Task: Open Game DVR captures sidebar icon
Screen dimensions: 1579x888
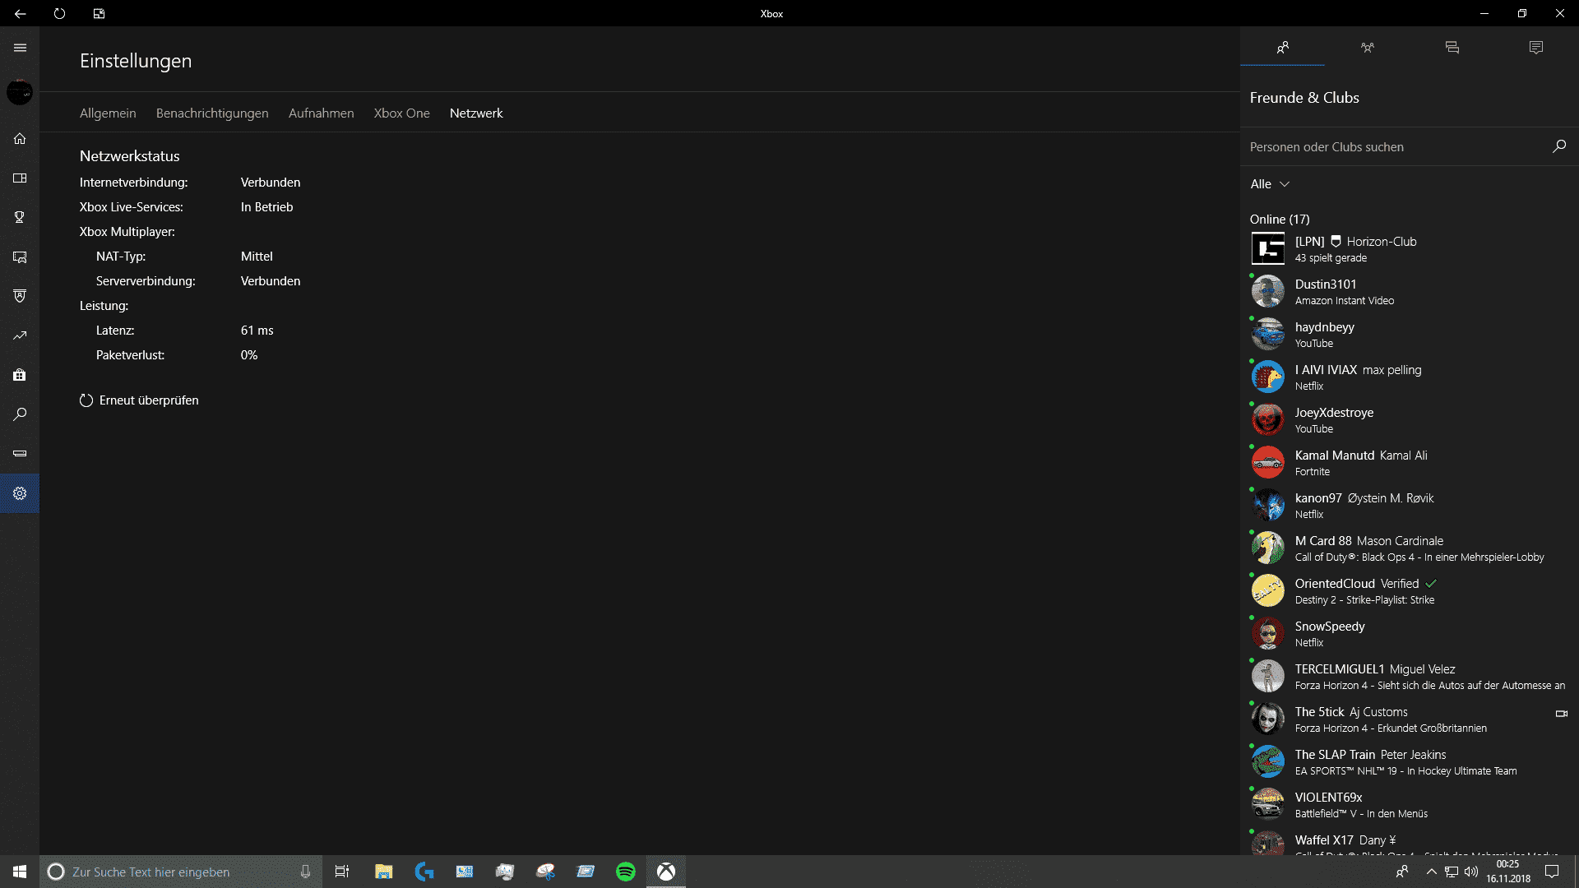Action: pyautogui.click(x=20, y=257)
